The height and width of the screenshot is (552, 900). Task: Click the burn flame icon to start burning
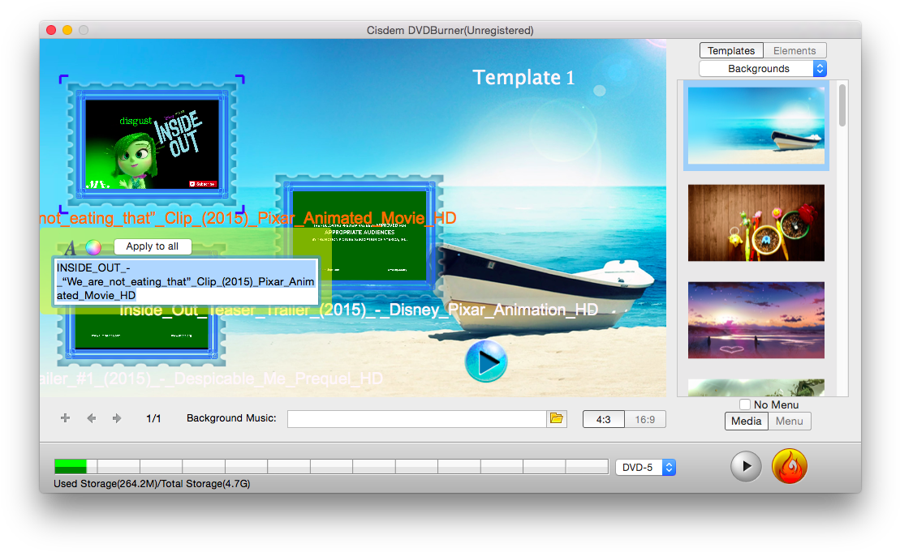tap(789, 466)
